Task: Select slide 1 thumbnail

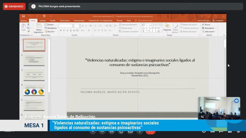Action: click(x=34, y=45)
